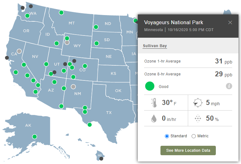The height and width of the screenshot is (164, 241).
Task: Select the green marker in South Dakota
Action: click(97, 43)
